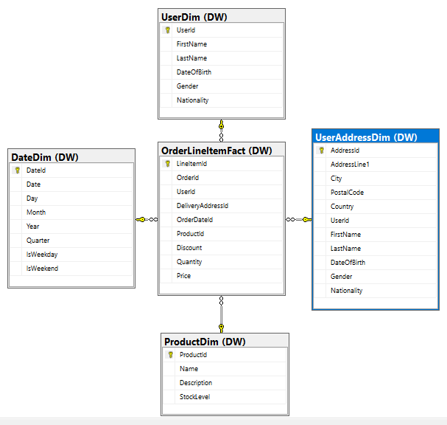Click the primary key icon beside LineItemId

tap(168, 164)
